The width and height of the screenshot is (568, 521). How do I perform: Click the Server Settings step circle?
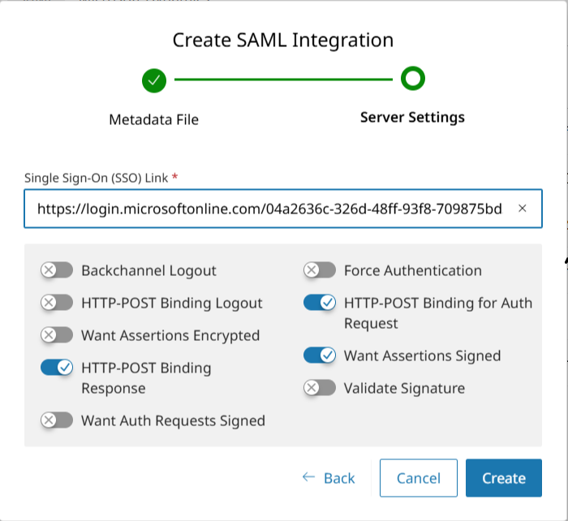point(412,78)
